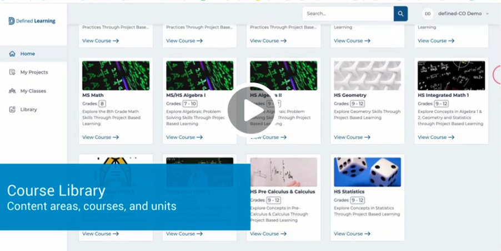
Task: Select the HS Statistics dice thumbnail
Action: 367,172
